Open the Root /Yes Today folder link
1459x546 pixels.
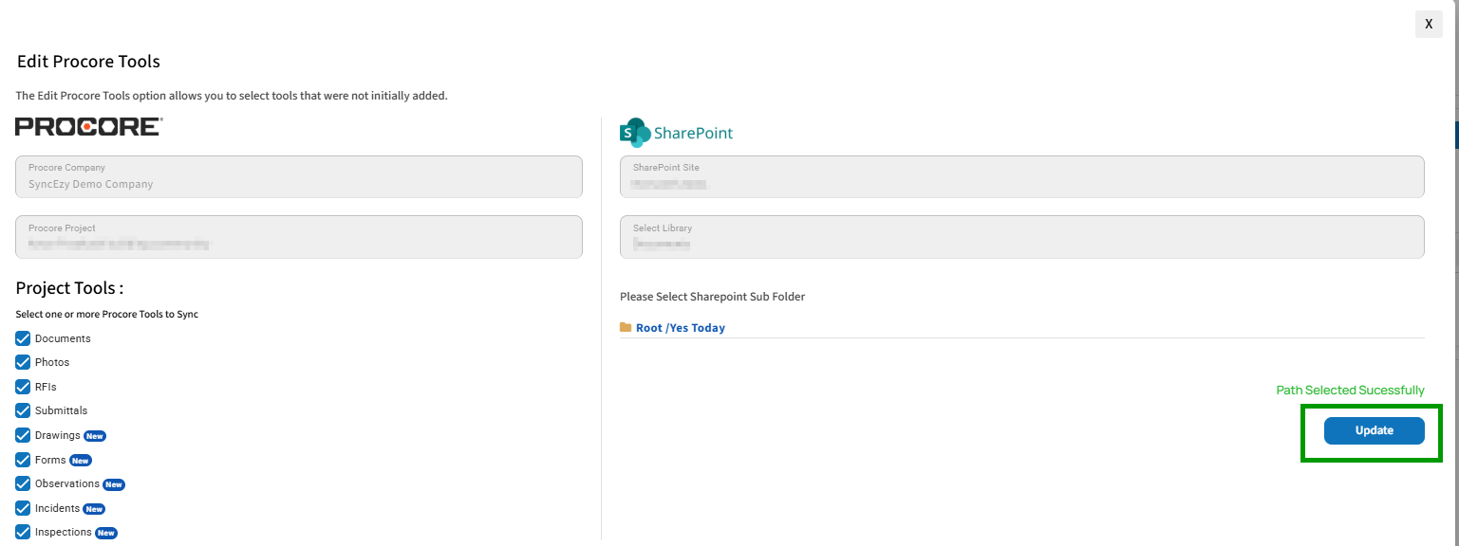[681, 328]
